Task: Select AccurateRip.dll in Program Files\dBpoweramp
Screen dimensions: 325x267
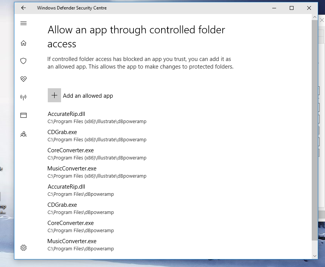Action: point(66,187)
